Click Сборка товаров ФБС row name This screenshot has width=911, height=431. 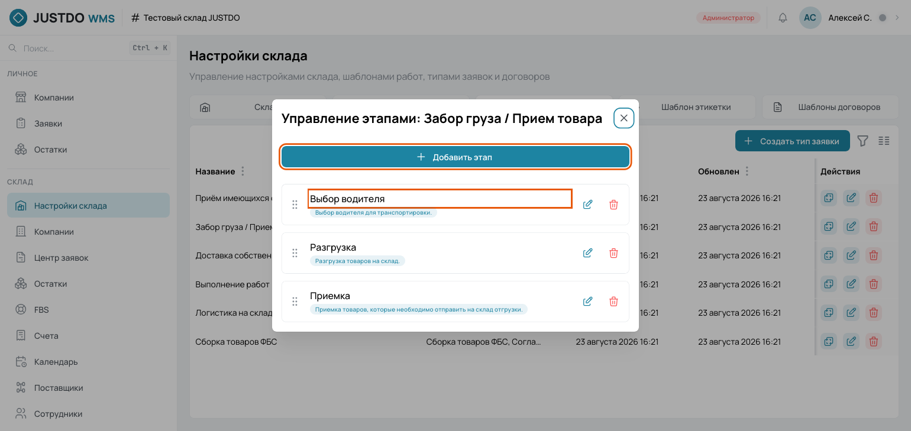tap(236, 342)
